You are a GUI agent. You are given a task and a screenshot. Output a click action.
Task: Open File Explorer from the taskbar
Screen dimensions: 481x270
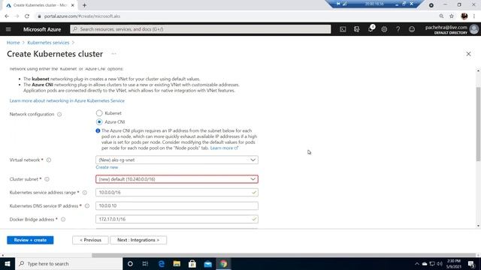coord(177,263)
